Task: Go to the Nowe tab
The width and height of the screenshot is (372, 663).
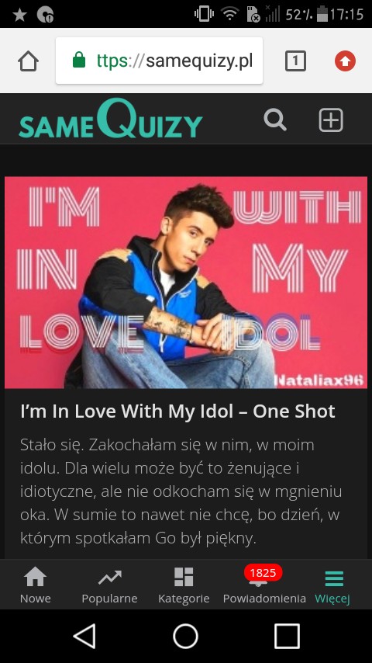Action: coord(36,585)
